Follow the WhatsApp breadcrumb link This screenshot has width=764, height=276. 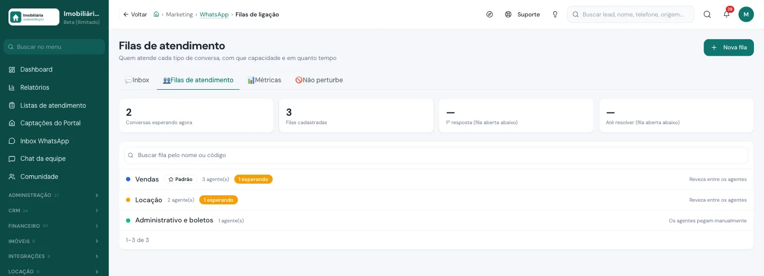214,14
